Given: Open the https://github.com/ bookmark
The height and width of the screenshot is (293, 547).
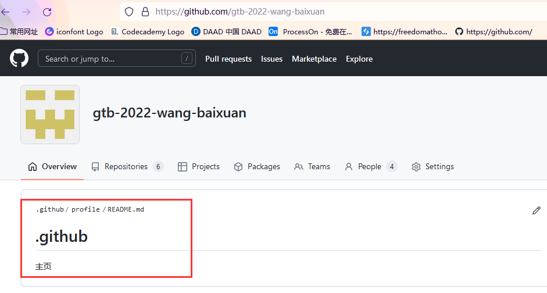Looking at the screenshot, I should point(494,32).
